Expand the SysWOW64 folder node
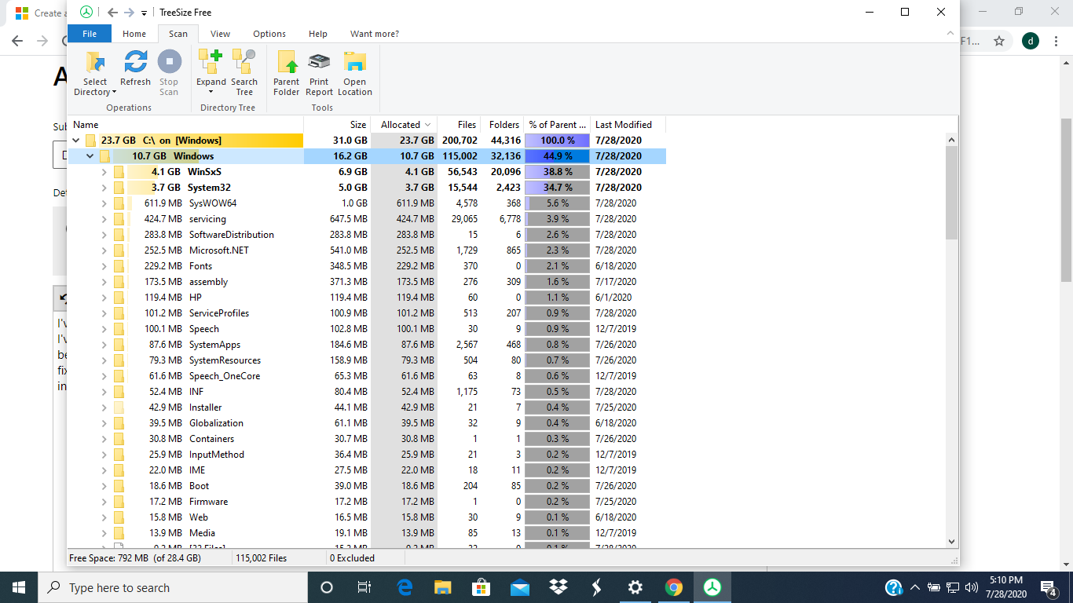 tap(104, 203)
